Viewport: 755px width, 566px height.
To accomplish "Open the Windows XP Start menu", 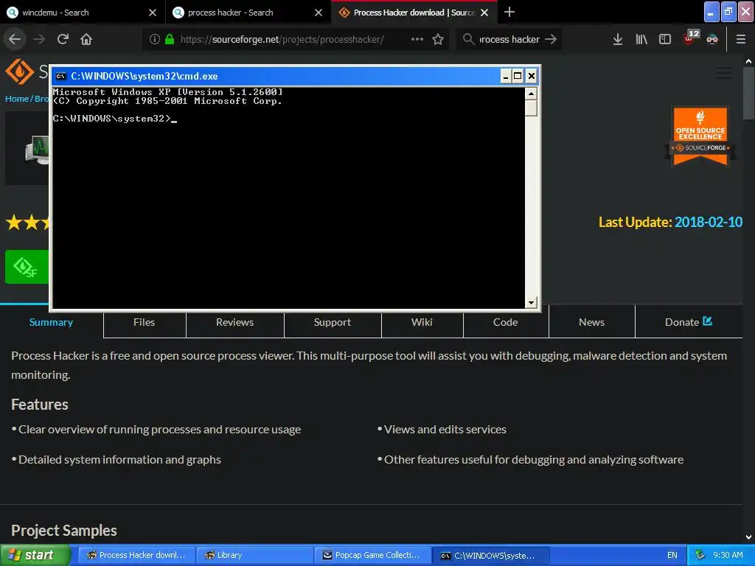I will pyautogui.click(x=35, y=555).
